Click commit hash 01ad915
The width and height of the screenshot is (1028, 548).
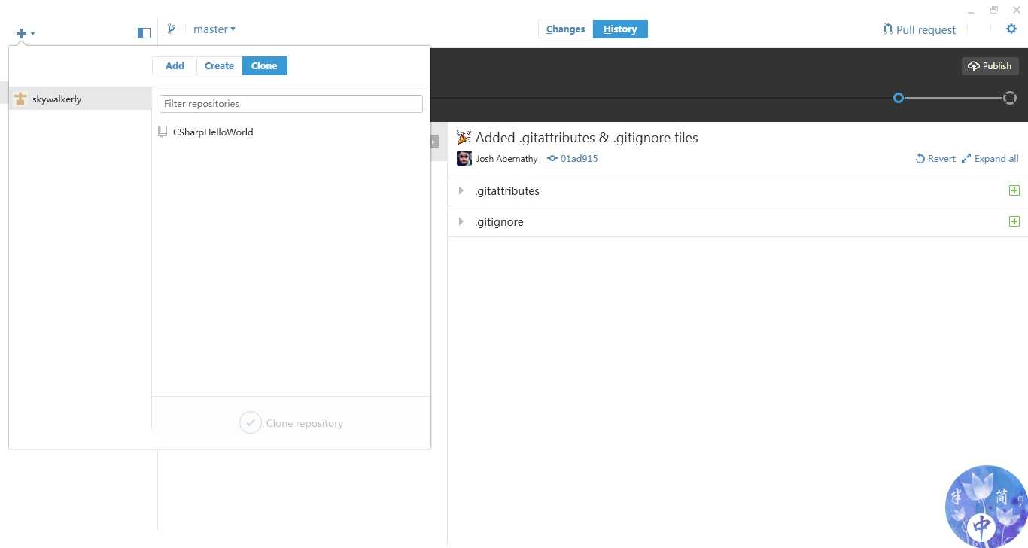click(x=579, y=159)
